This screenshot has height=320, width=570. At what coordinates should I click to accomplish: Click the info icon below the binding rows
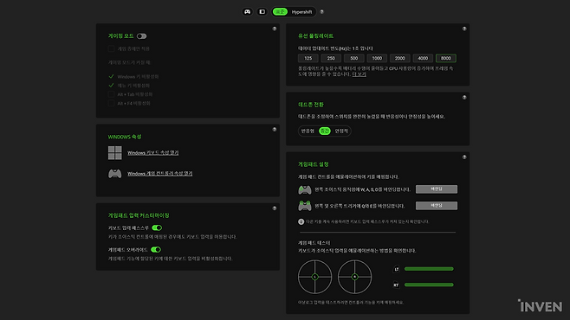pos(301,221)
